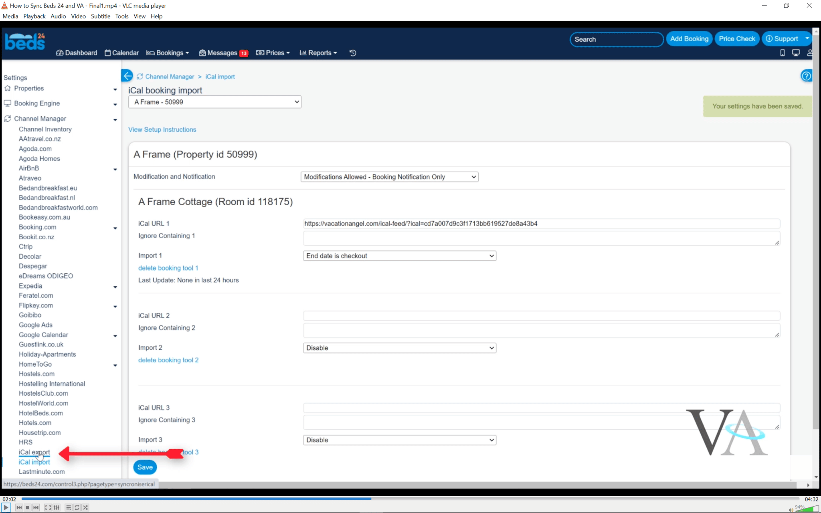Open extended settings equalizer icon
This screenshot has width=821, height=513.
pos(57,507)
